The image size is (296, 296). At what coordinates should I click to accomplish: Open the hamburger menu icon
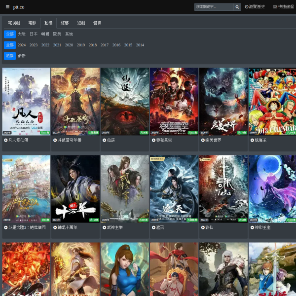7,7
